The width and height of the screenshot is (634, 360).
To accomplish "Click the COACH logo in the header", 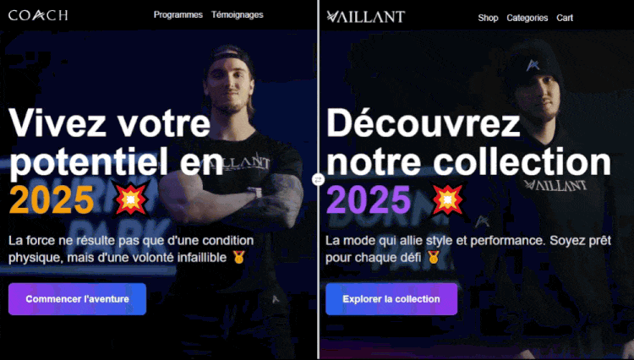I will point(38,15).
